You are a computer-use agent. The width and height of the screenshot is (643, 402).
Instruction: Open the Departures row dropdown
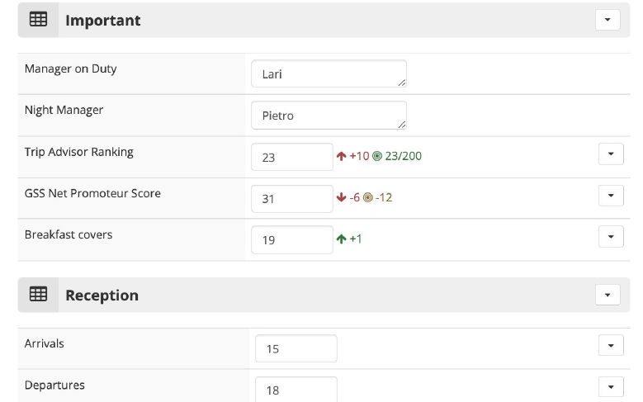pos(610,386)
